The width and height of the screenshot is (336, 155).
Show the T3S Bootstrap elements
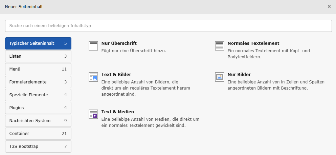(38, 147)
